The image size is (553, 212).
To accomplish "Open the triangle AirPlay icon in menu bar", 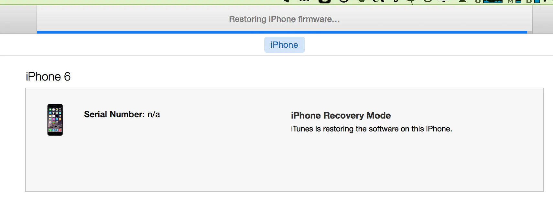I will [x=462, y=1].
